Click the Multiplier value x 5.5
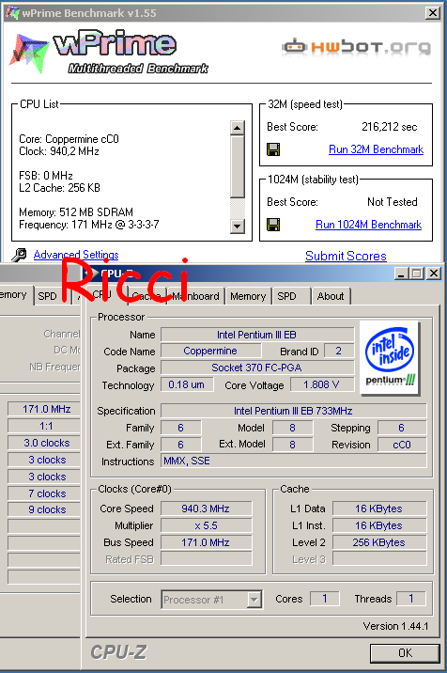 click(206, 525)
